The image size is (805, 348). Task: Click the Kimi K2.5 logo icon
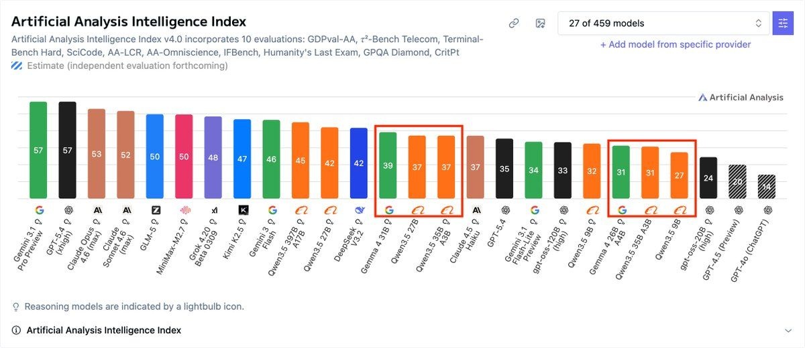(242, 209)
